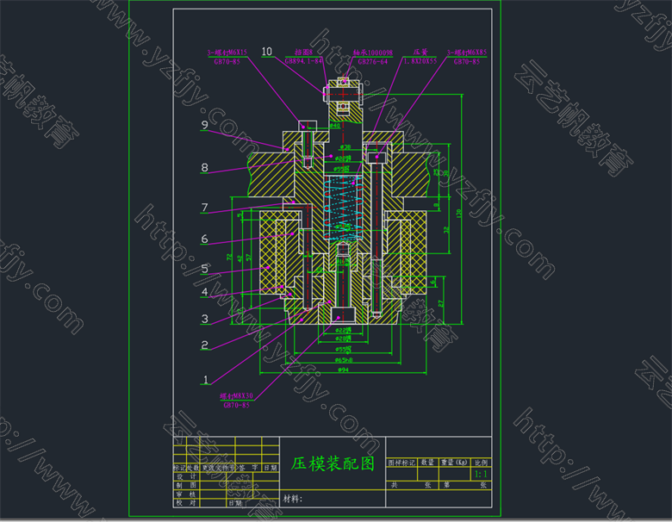This screenshot has width=672, height=522.
Task: Click the '重量(Kg)' header cell
Action: [x=454, y=463]
